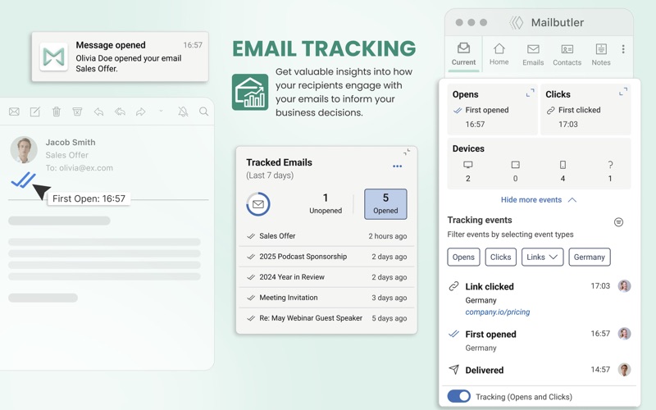The image size is (656, 410).
Task: Click the circular envelope progress icon
Action: pyautogui.click(x=258, y=204)
